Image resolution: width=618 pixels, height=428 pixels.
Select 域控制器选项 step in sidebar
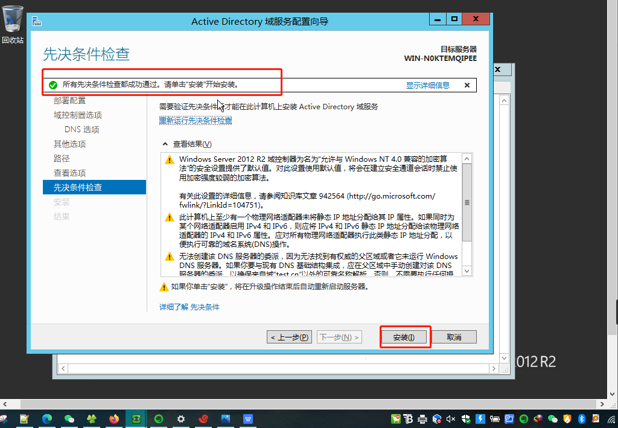(78, 115)
